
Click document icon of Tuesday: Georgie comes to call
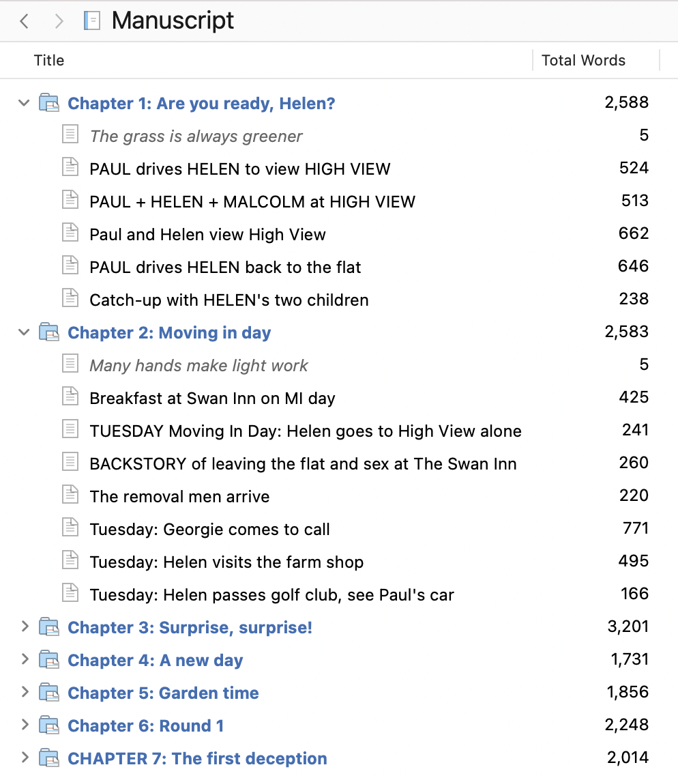70,528
